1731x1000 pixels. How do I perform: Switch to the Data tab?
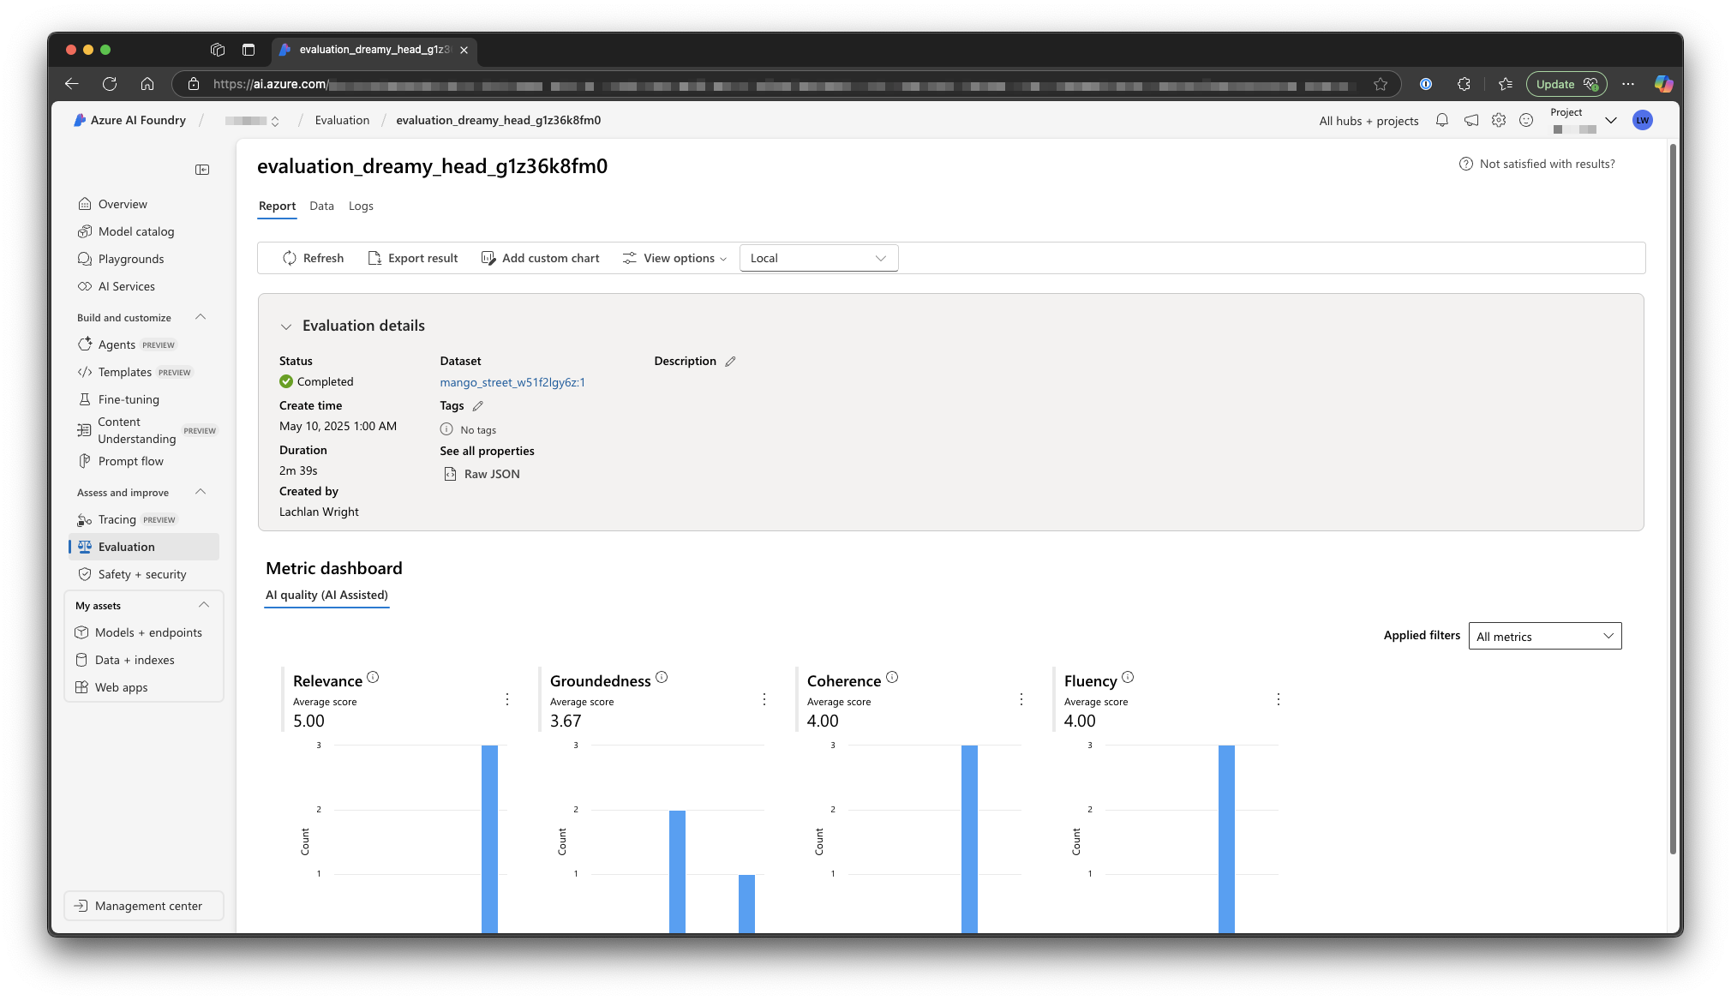point(321,206)
